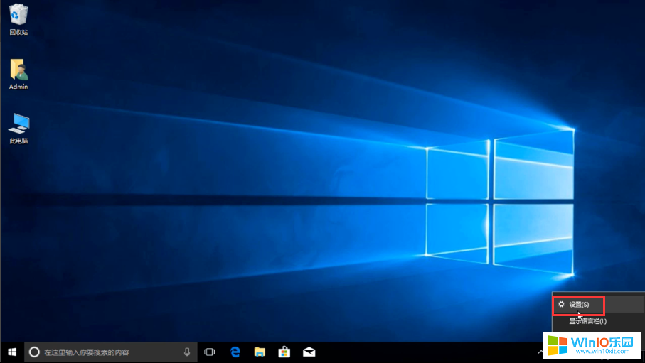Open File Explorer from the taskbar
Screen dimensions: 645x363
(x=260, y=352)
